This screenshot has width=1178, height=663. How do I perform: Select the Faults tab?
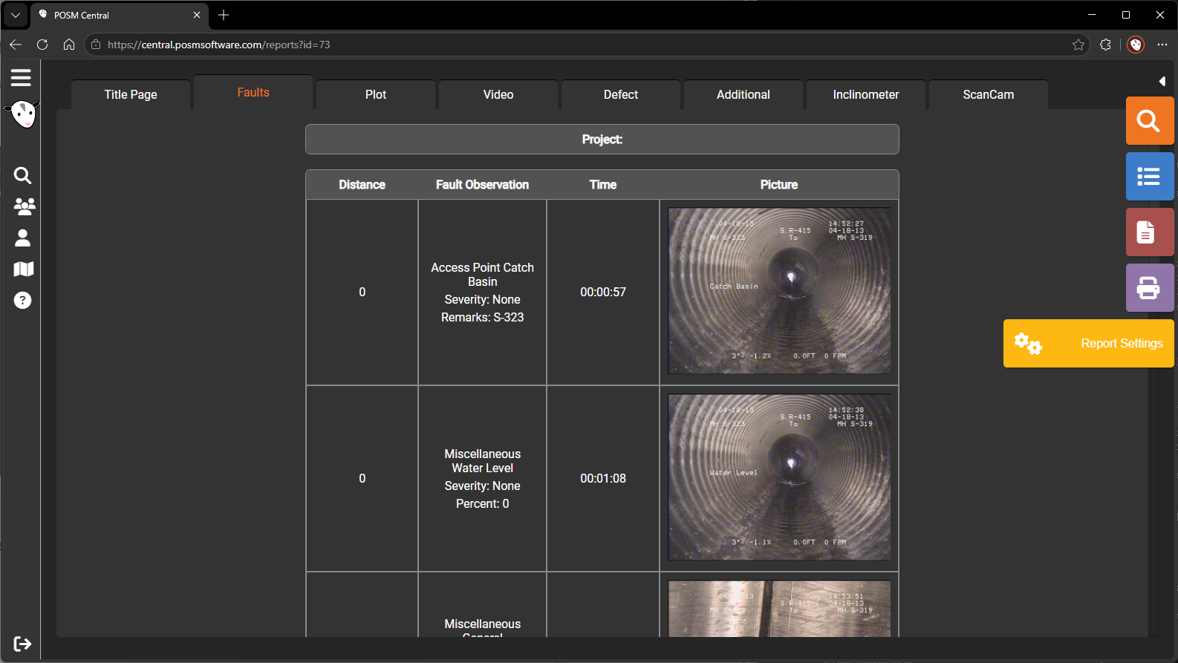(253, 92)
